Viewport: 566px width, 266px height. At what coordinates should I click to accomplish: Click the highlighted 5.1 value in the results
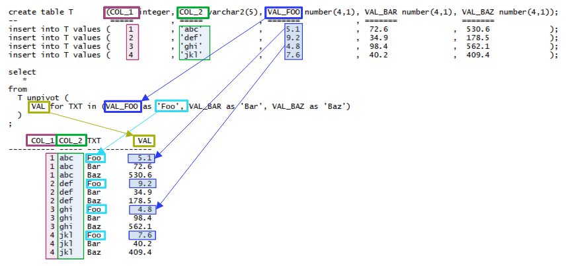click(x=143, y=158)
